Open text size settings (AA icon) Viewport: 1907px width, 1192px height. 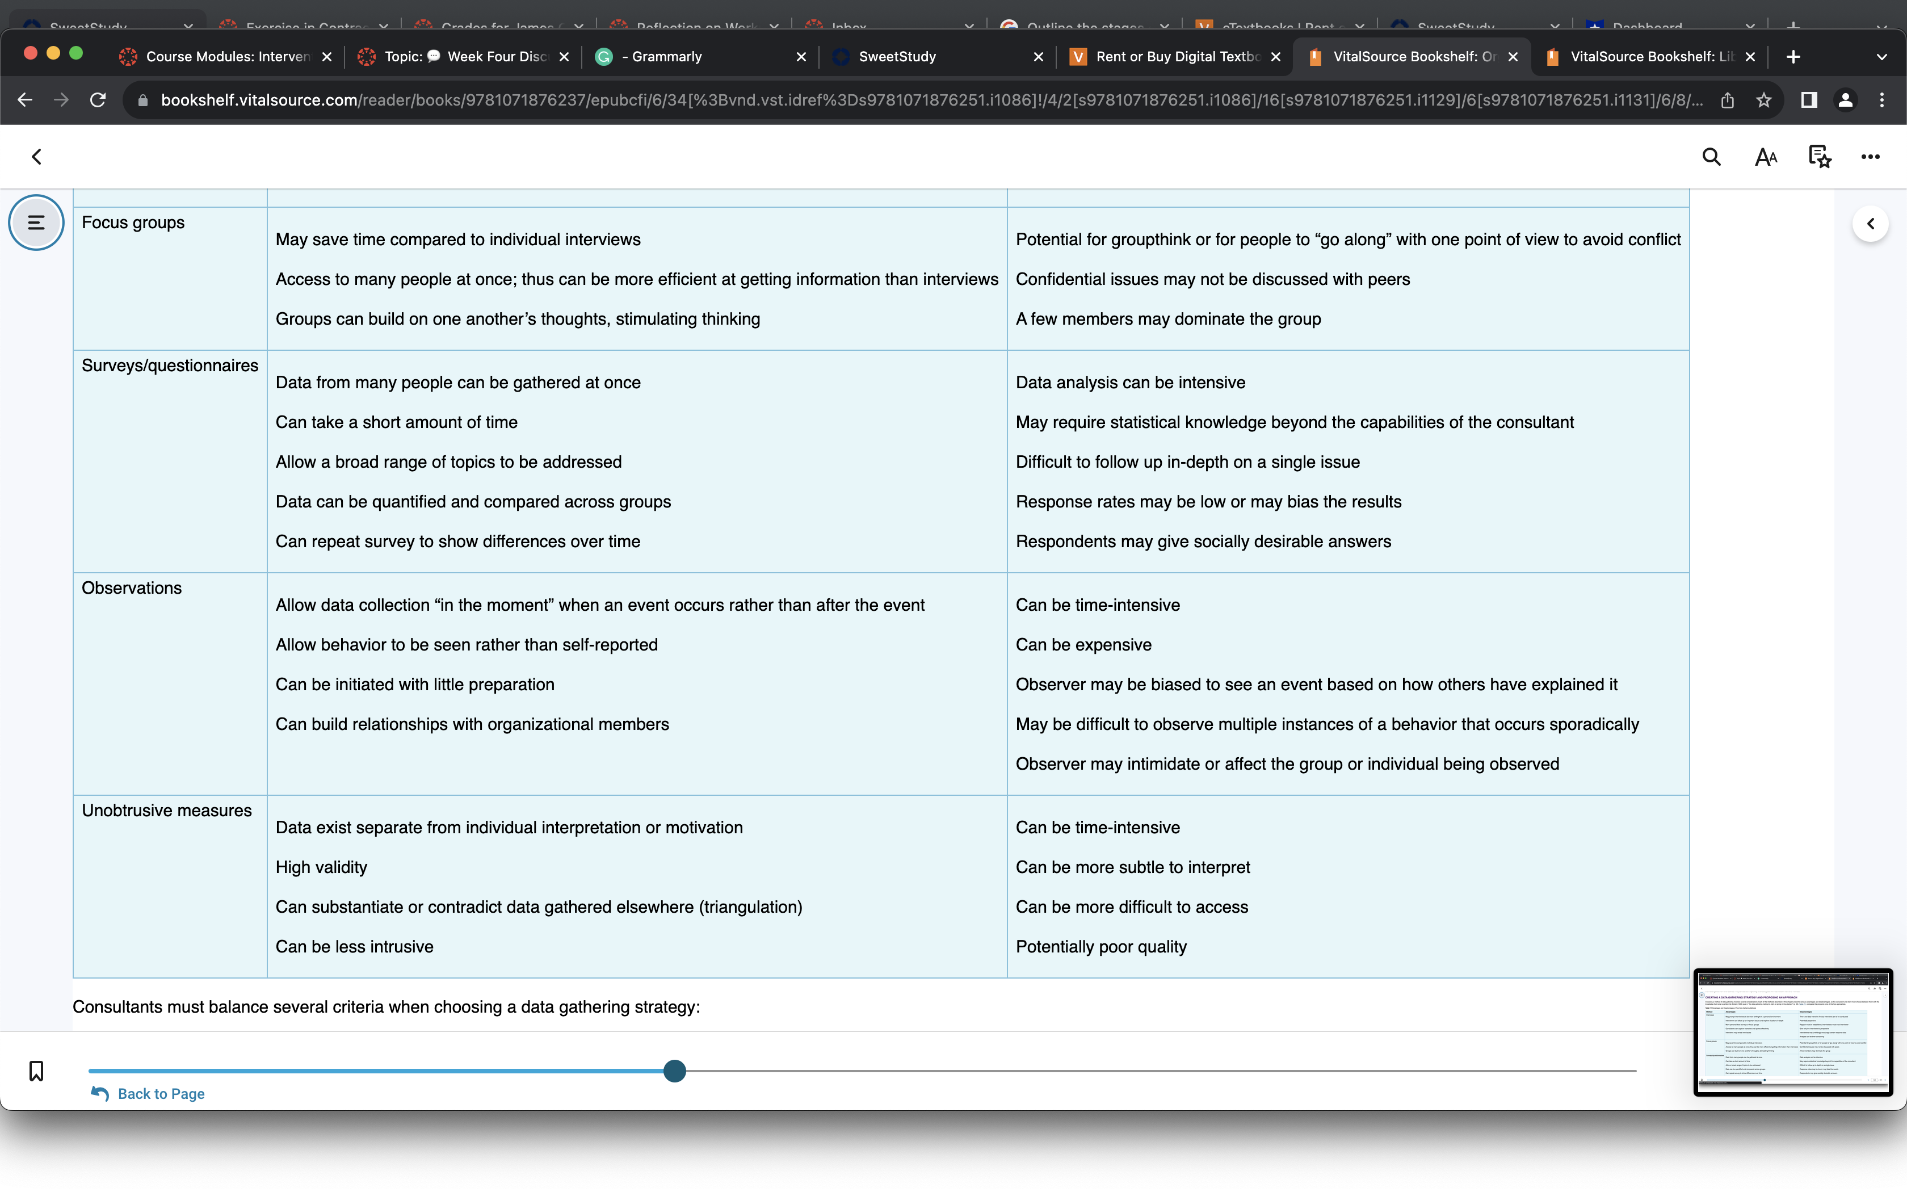click(1766, 157)
